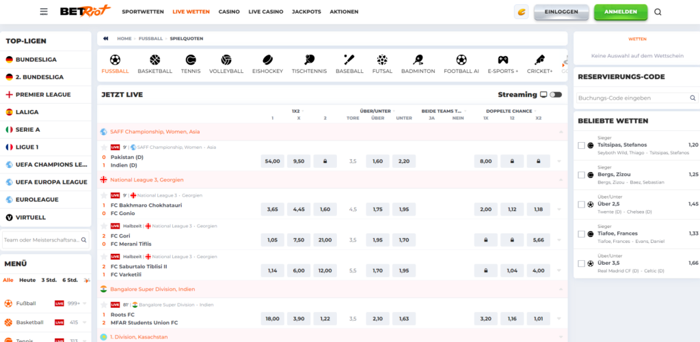This screenshot has width=700, height=342.
Task: Open the hamburger menu icon
Action: 44,12
